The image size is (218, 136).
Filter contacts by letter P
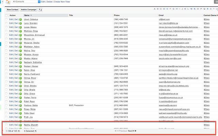pyautogui.click(x=201, y=9)
